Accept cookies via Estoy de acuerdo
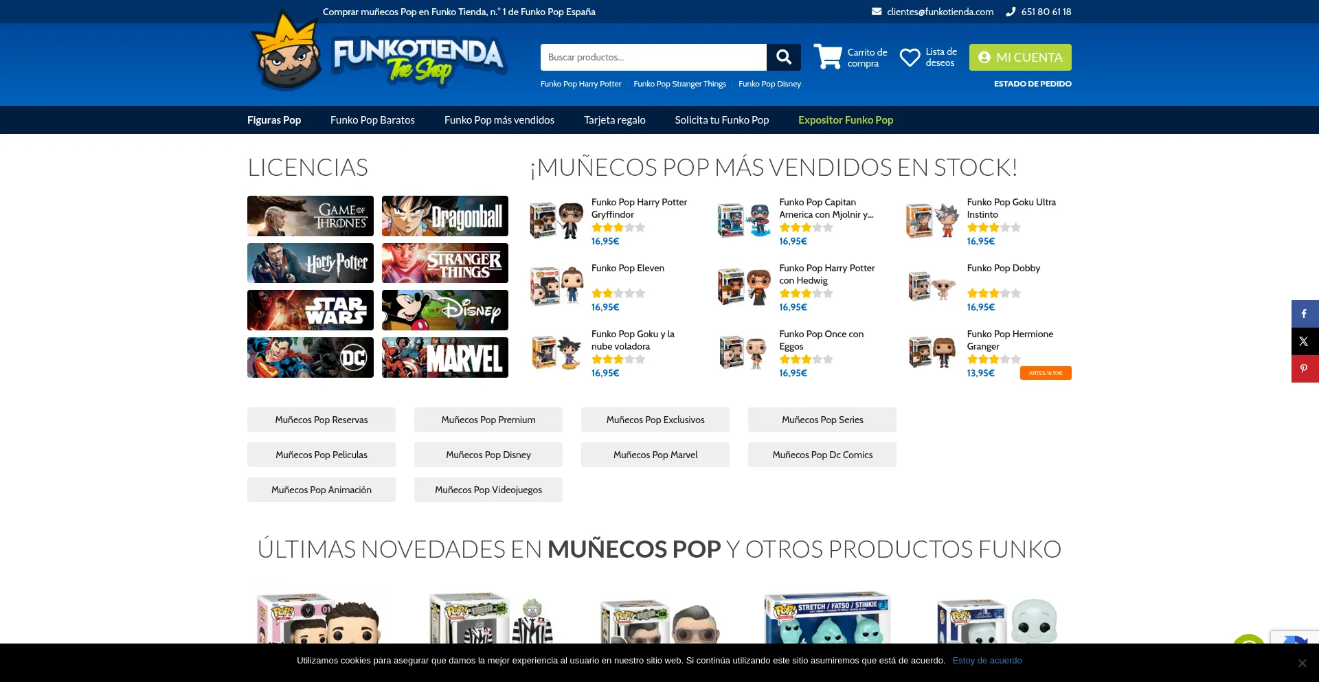The width and height of the screenshot is (1319, 682). 987,660
